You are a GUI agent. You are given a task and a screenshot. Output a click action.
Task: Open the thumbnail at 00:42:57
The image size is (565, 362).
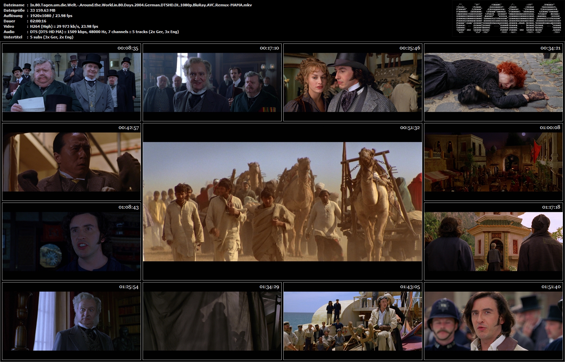pos(71,162)
